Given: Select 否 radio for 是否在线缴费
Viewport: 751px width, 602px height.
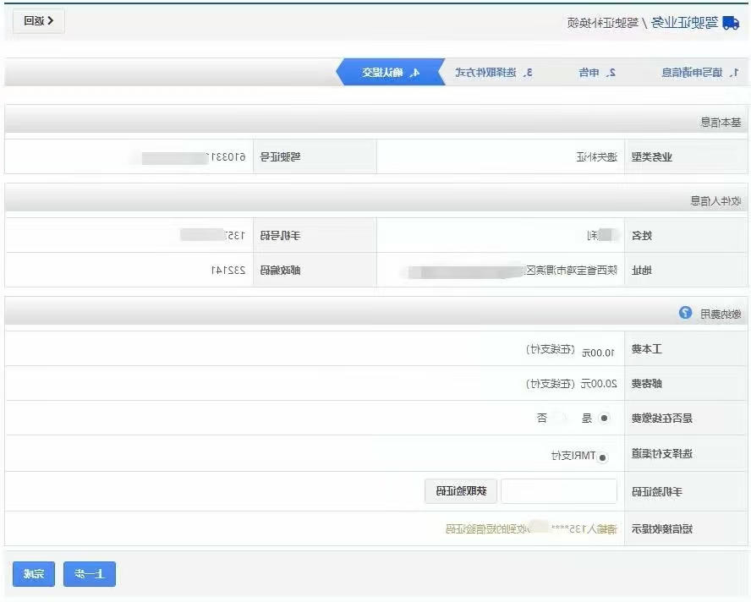Looking at the screenshot, I should point(559,418).
